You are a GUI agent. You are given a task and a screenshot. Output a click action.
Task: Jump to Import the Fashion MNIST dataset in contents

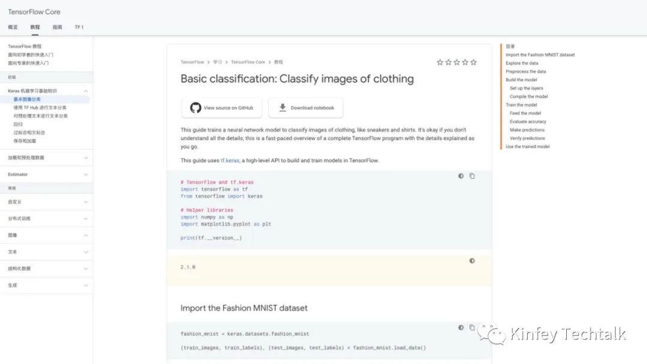(540, 55)
